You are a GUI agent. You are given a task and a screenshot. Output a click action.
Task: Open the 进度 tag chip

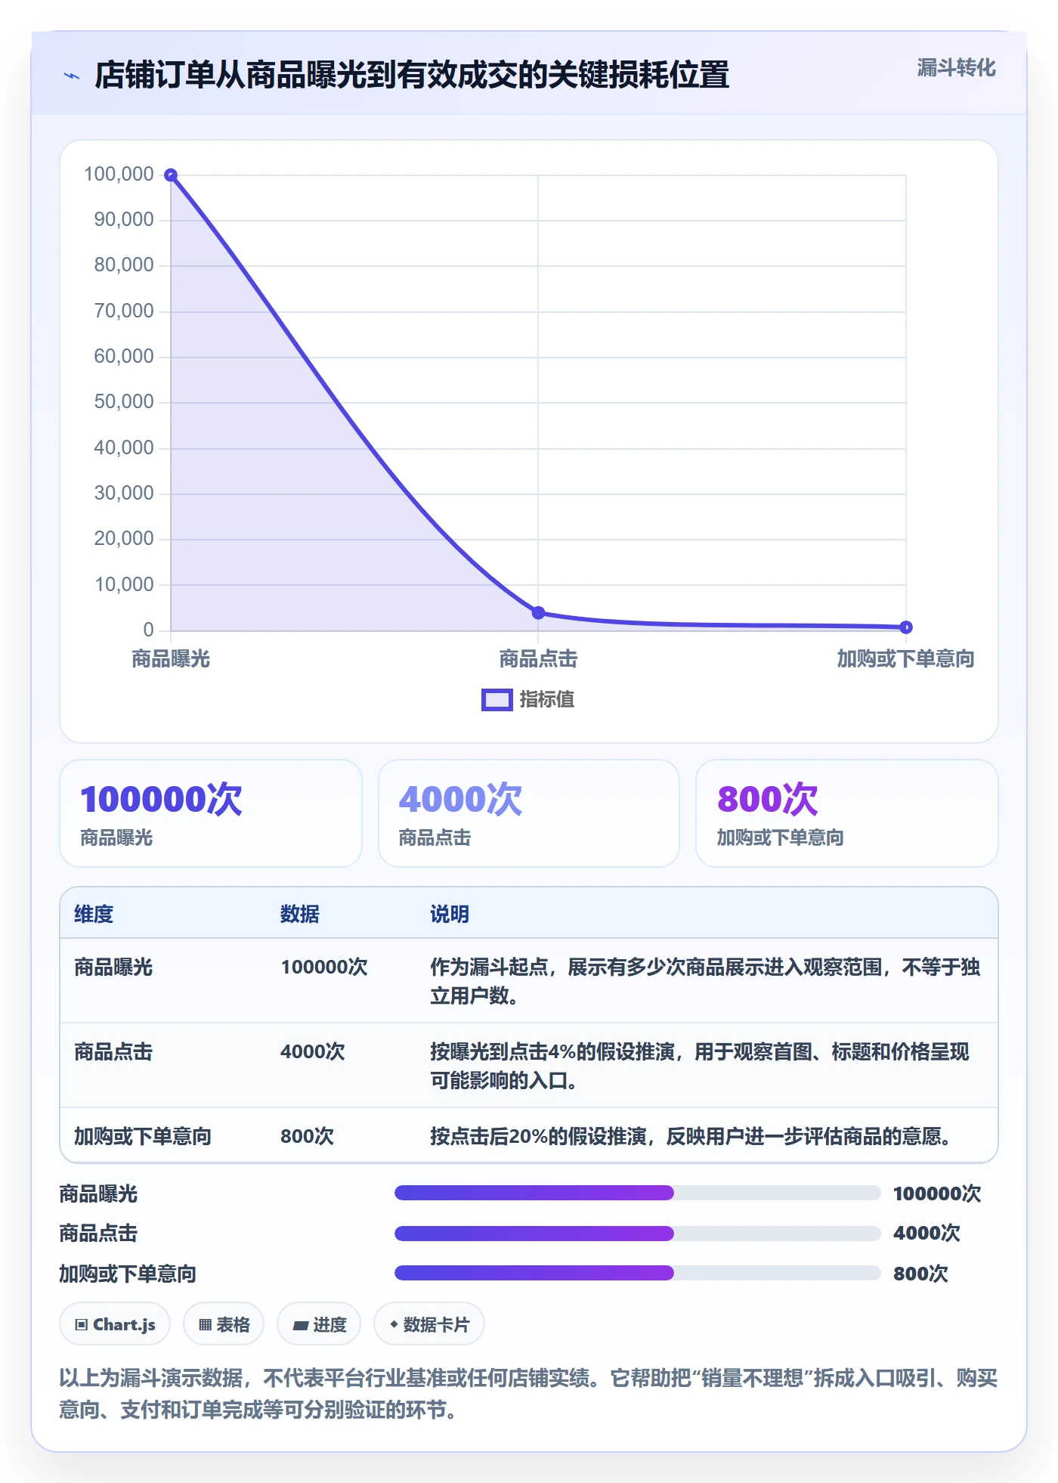point(319,1324)
